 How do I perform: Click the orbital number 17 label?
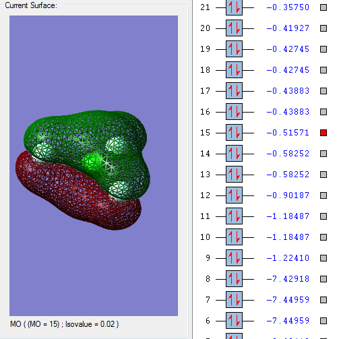pos(205,91)
